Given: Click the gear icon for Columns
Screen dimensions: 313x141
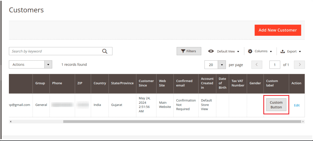Looking at the screenshot, I should pyautogui.click(x=250, y=51).
